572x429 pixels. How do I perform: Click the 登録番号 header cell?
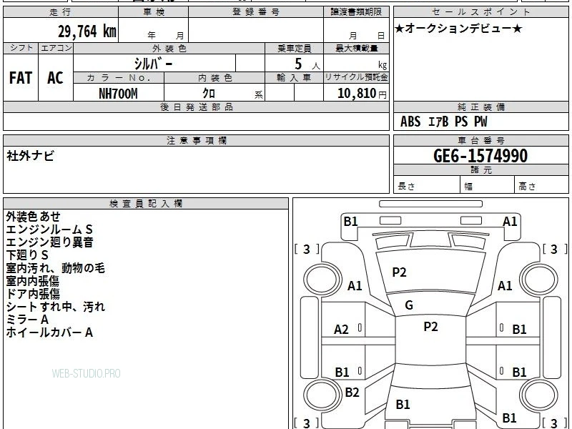pos(256,12)
